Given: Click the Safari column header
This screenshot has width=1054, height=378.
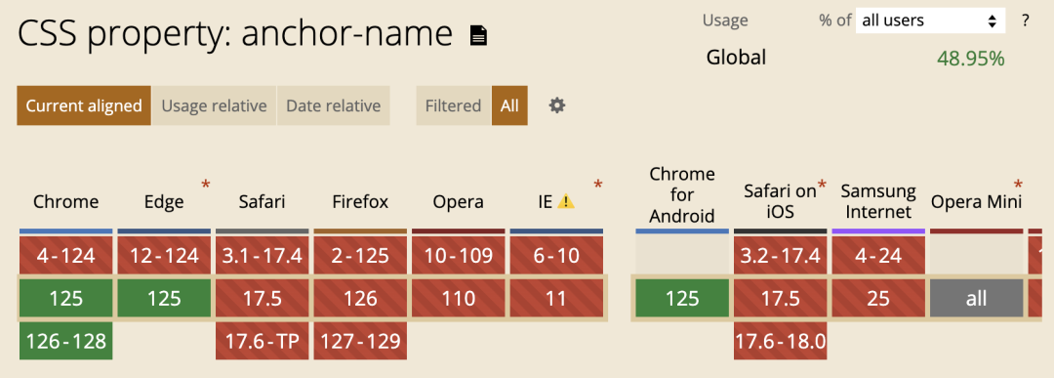Looking at the screenshot, I should 263,202.
